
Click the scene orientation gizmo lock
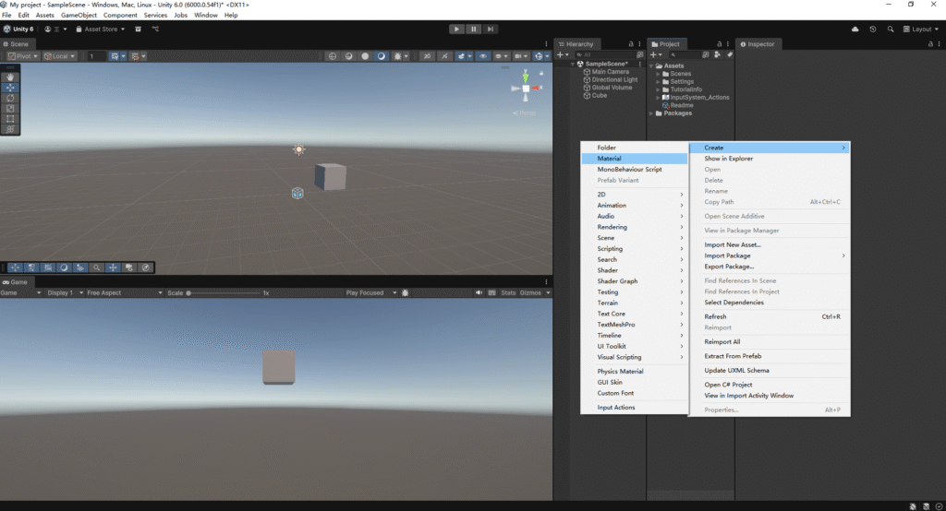point(541,73)
